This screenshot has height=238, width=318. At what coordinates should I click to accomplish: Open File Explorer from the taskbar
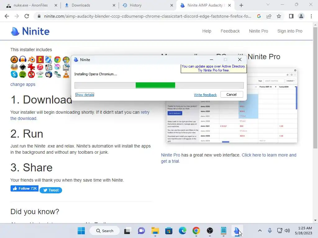(x=155, y=231)
